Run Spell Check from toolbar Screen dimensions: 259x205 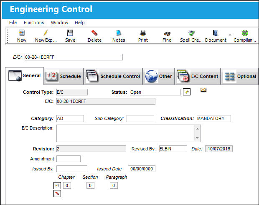coord(191,33)
